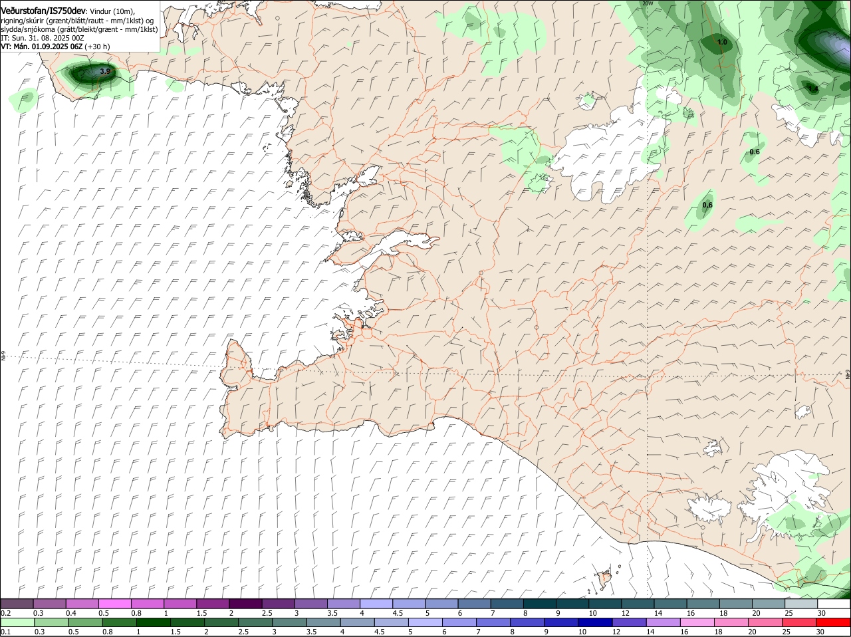Click light lavender snow swatch between 4 and 4.5
851x637 pixels.
376,603
